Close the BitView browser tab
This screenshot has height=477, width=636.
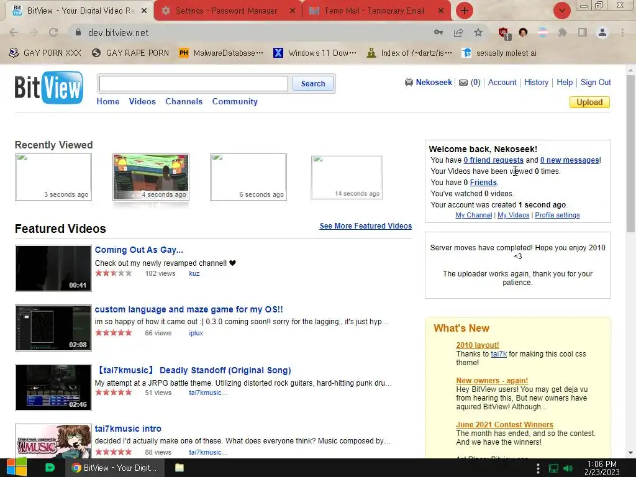(x=144, y=11)
